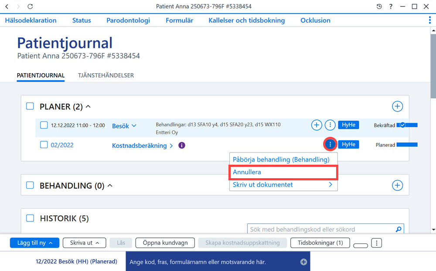Open the Lägg till ny dropdown

tap(34, 243)
